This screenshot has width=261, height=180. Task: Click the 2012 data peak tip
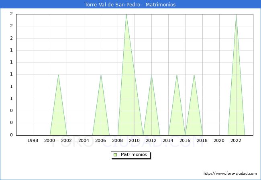[x=151, y=75]
